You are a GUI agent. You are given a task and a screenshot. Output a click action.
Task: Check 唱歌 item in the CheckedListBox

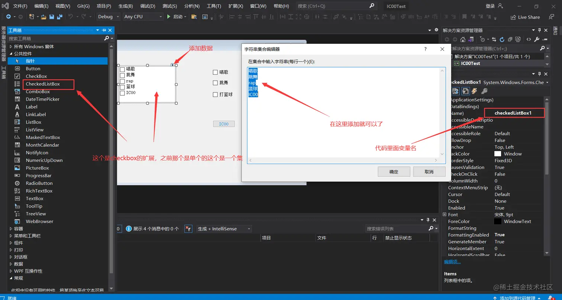point(122,69)
